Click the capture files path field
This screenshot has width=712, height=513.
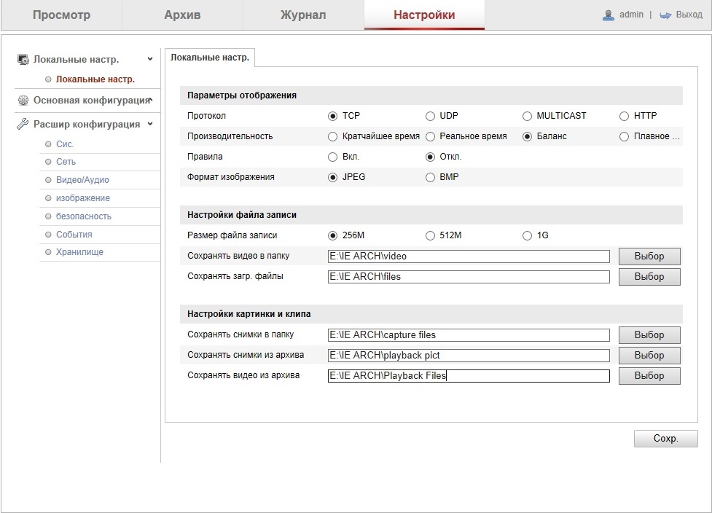469,335
